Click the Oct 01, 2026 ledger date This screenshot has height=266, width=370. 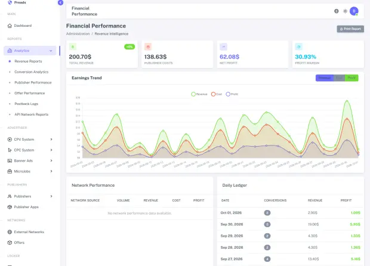[x=231, y=213]
